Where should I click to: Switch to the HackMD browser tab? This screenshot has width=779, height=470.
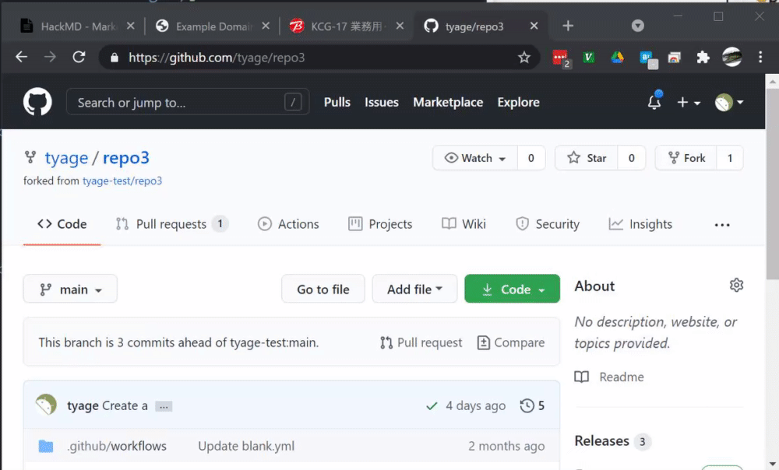click(77, 26)
